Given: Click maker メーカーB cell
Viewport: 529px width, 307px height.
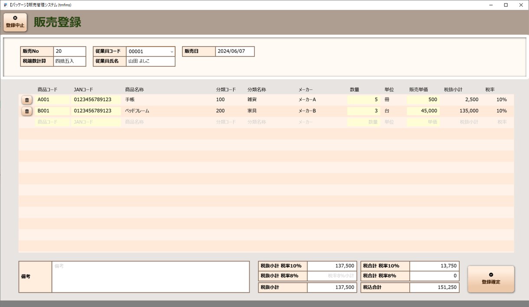Looking at the screenshot, I should click(307, 111).
